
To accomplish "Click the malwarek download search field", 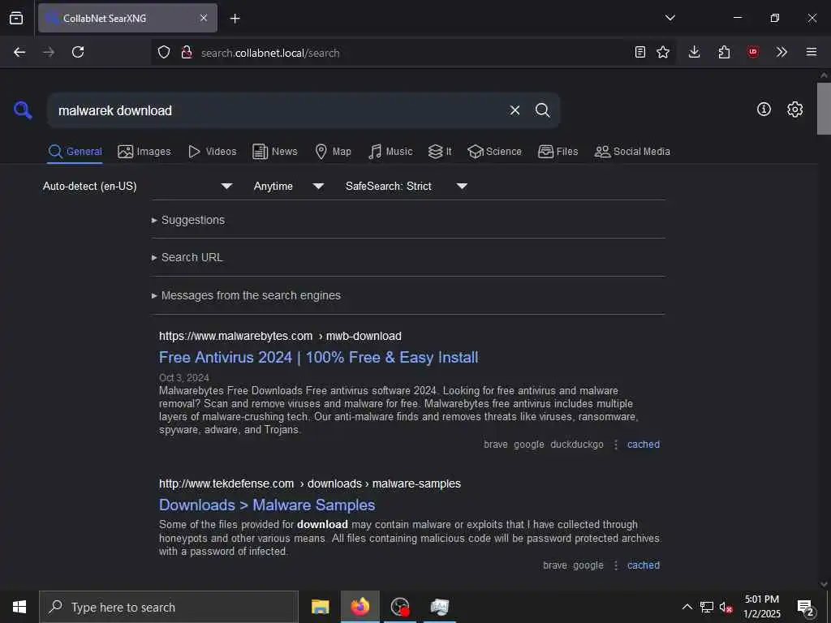I will click(x=278, y=110).
